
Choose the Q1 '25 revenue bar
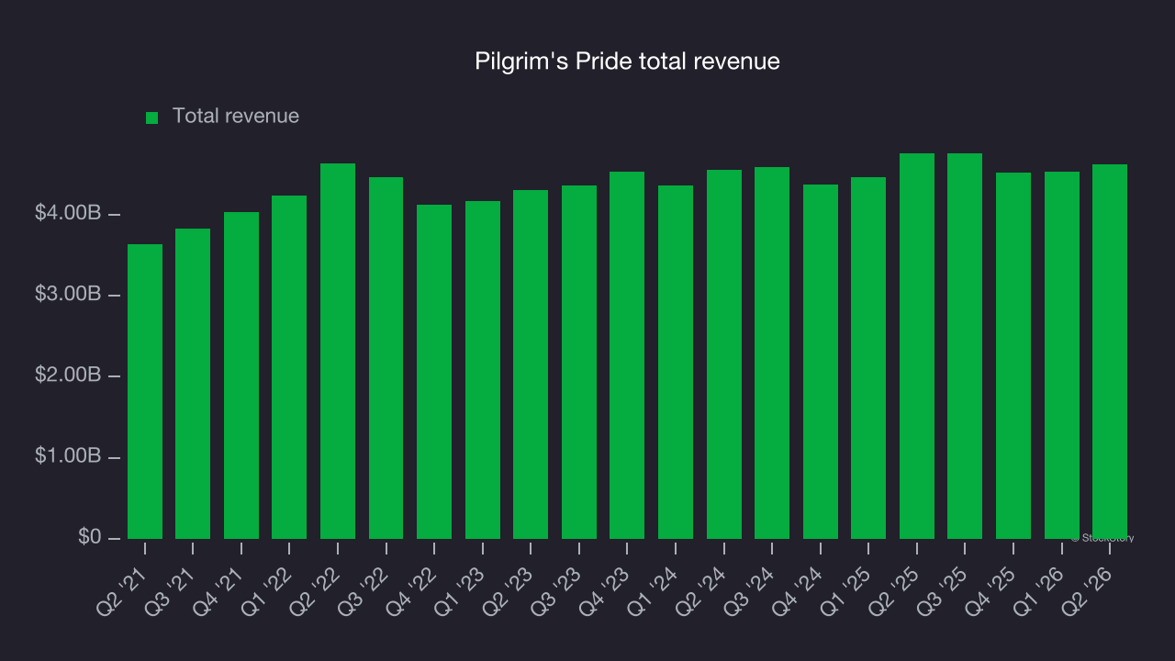(x=868, y=358)
